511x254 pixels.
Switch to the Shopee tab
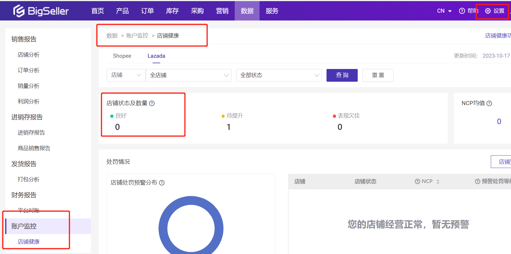click(122, 56)
